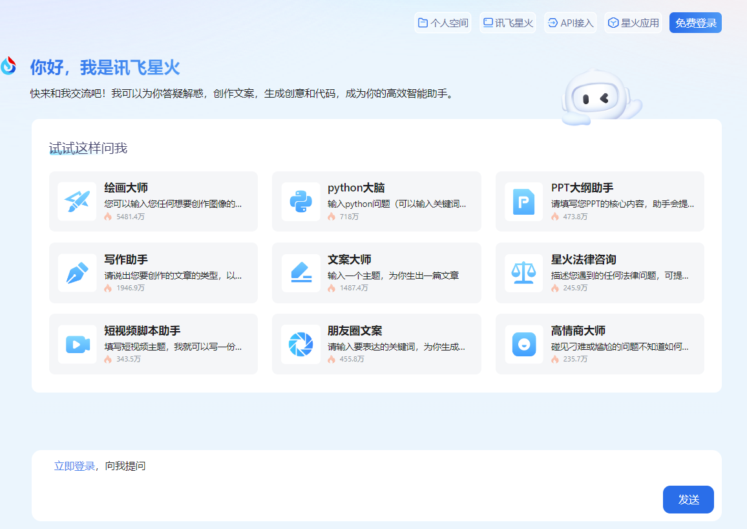This screenshot has width=747, height=529.
Task: Click the 快来和我交流吧 intro sentence
Action: point(242,93)
